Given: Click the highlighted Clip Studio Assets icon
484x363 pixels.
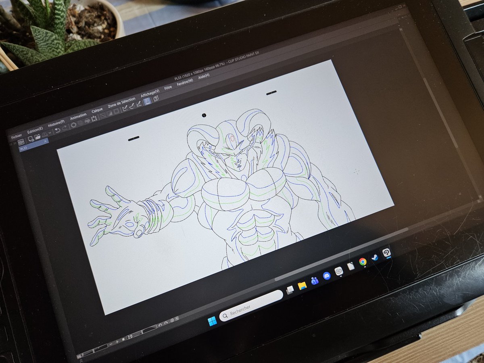Looking at the screenshot, I should click(147, 101).
